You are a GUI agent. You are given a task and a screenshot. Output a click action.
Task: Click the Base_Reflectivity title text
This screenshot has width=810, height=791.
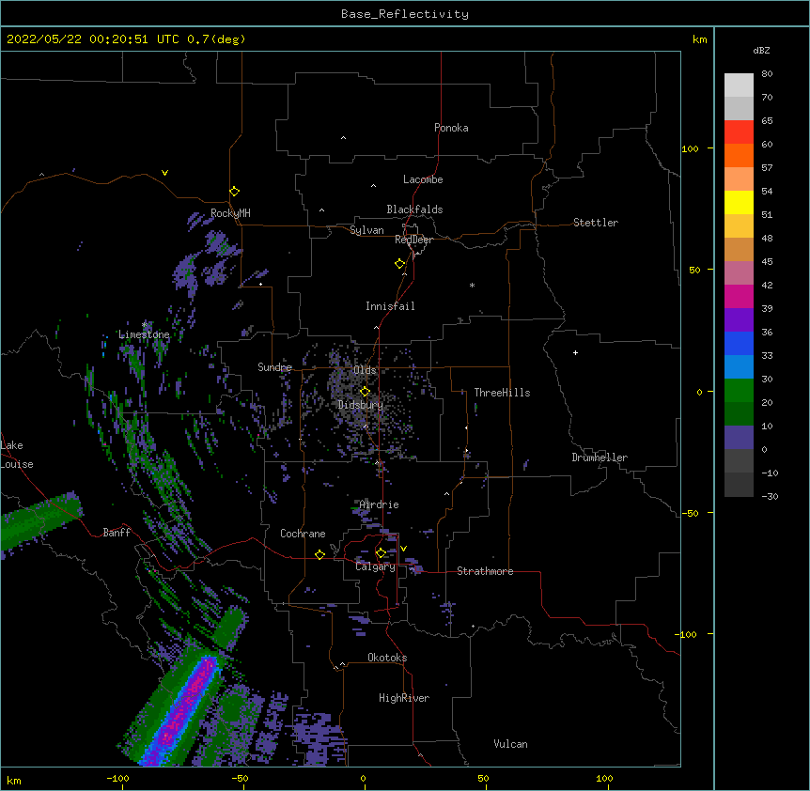405,14
